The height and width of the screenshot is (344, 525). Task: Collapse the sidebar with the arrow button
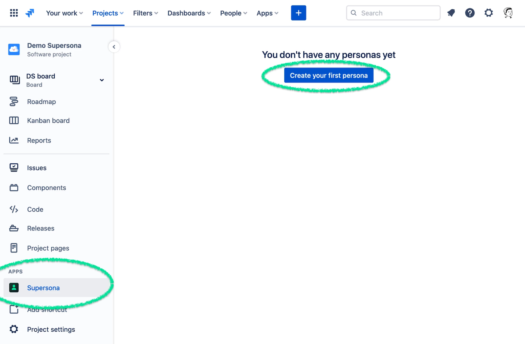(114, 47)
